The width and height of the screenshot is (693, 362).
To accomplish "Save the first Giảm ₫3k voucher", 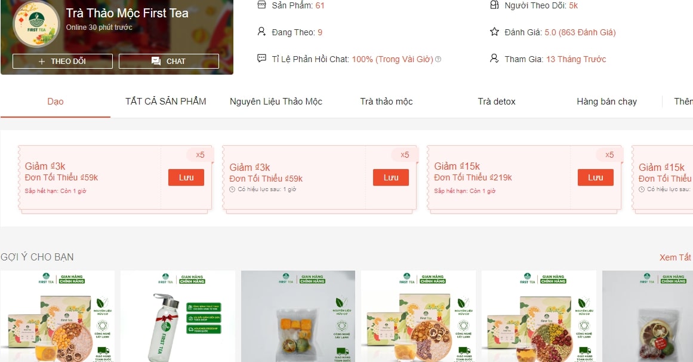I will pos(186,177).
